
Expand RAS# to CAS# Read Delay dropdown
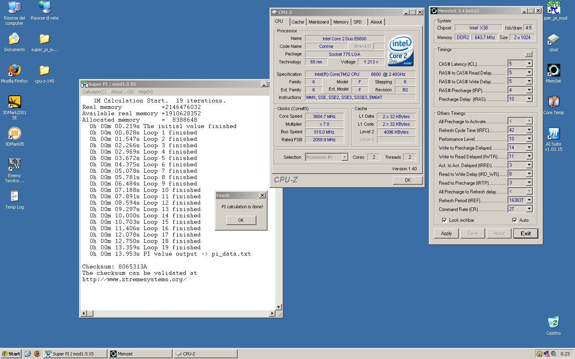point(529,73)
